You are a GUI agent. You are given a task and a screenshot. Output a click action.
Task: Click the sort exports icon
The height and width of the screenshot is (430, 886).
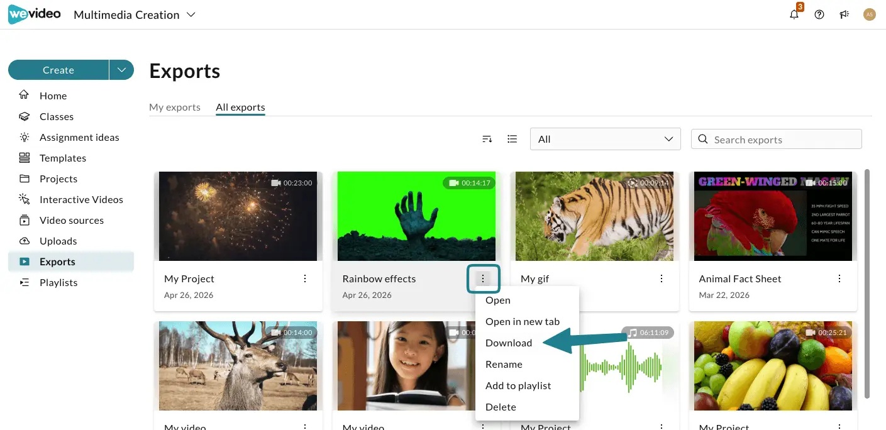tap(487, 139)
